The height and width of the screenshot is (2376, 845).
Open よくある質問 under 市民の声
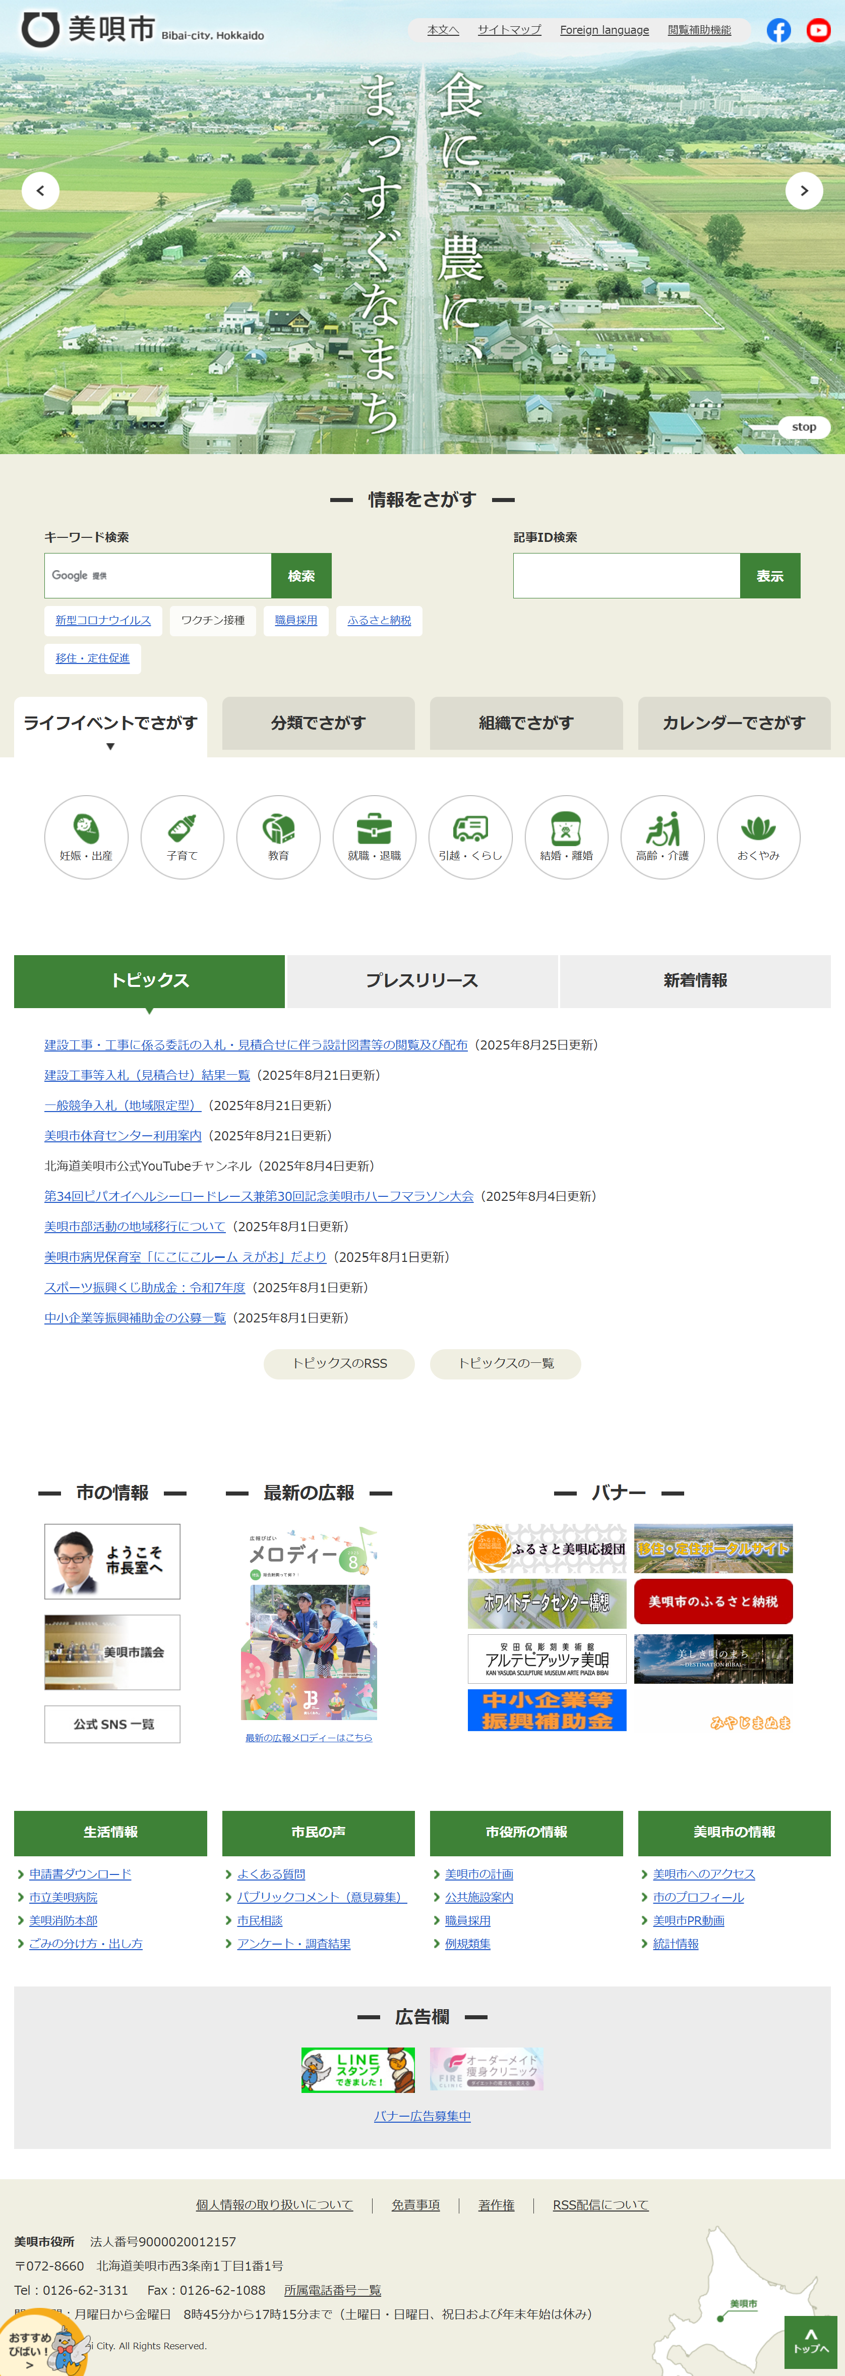click(x=271, y=1874)
